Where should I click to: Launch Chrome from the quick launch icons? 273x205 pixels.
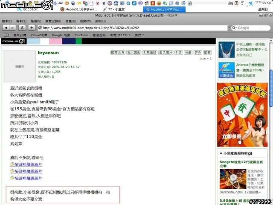[x=30, y=3]
